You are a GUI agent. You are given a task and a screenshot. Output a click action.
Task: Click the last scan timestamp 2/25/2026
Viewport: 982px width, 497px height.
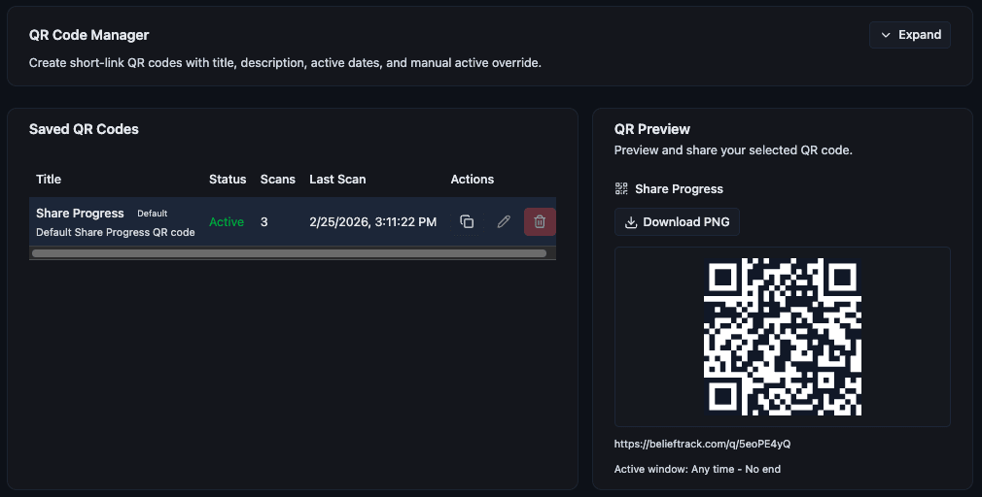pyautogui.click(x=372, y=222)
